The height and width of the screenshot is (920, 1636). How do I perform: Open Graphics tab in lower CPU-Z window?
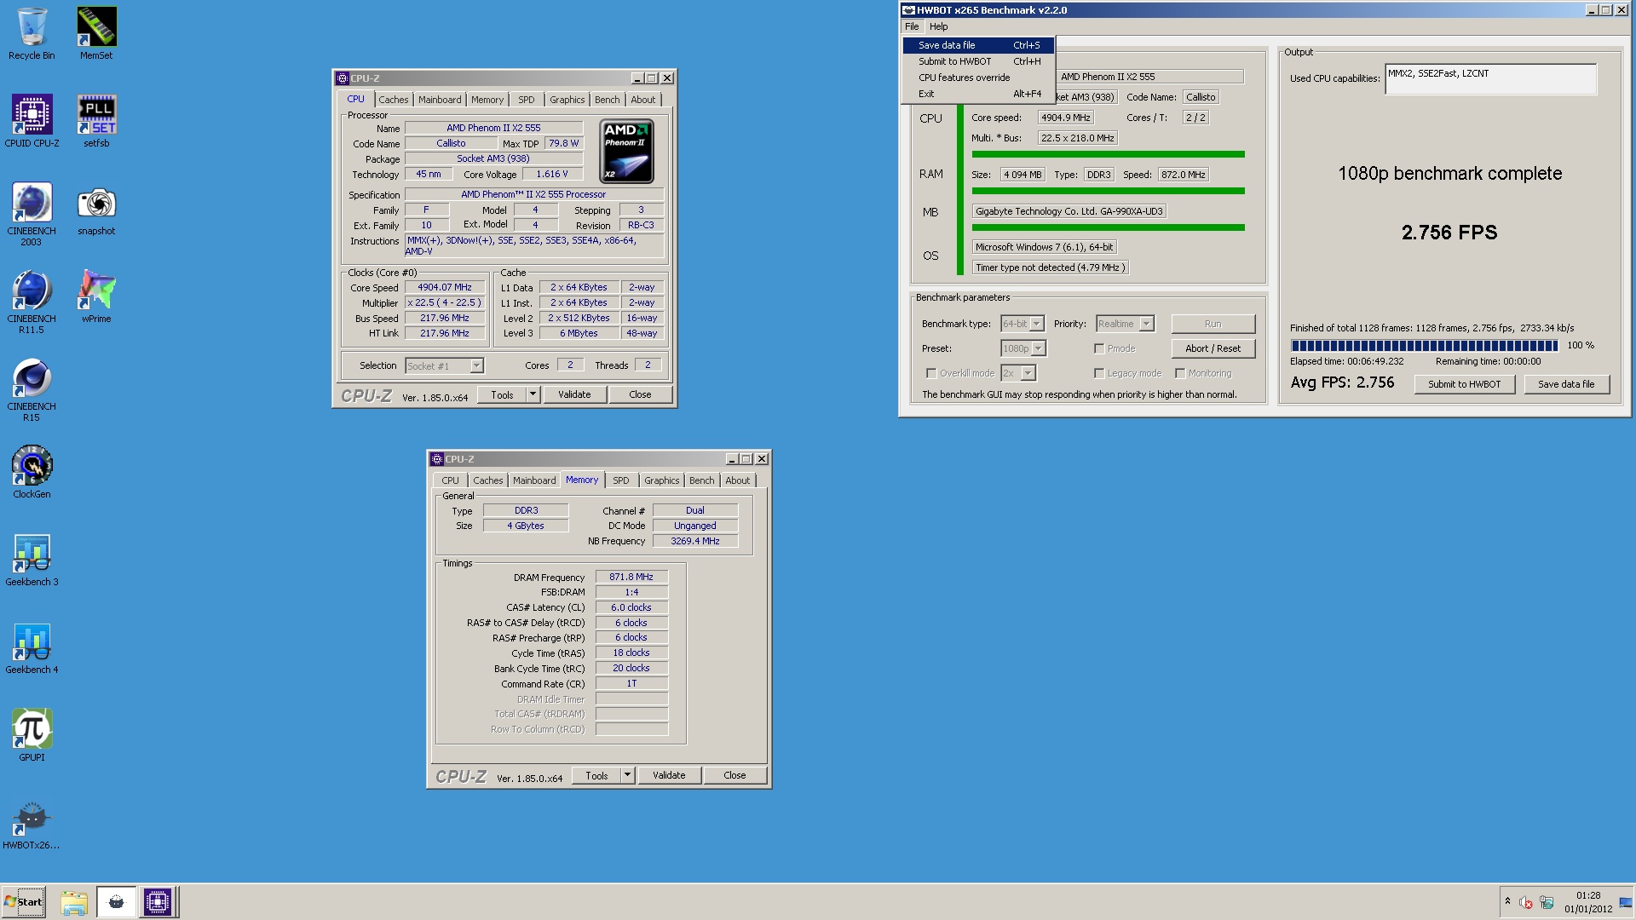pos(662,480)
